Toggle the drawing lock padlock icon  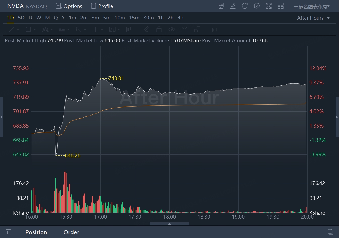pyautogui.click(x=159, y=29)
